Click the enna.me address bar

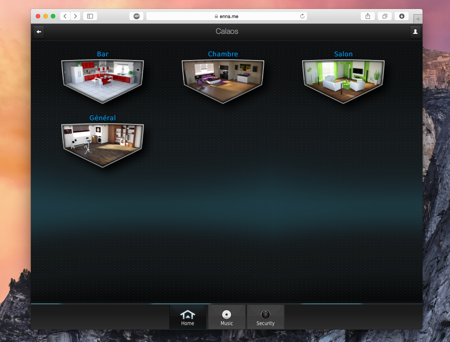[227, 16]
